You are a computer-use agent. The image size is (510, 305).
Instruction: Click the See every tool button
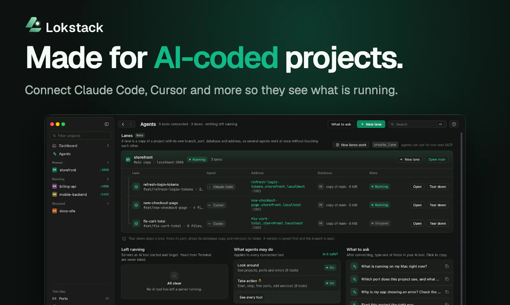click(x=251, y=297)
